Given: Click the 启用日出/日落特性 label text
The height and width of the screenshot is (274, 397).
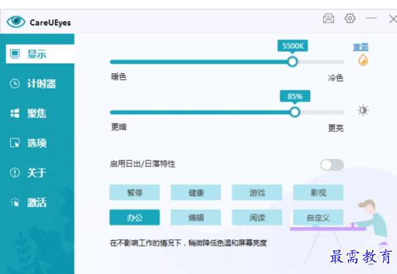Looking at the screenshot, I should click(142, 164).
